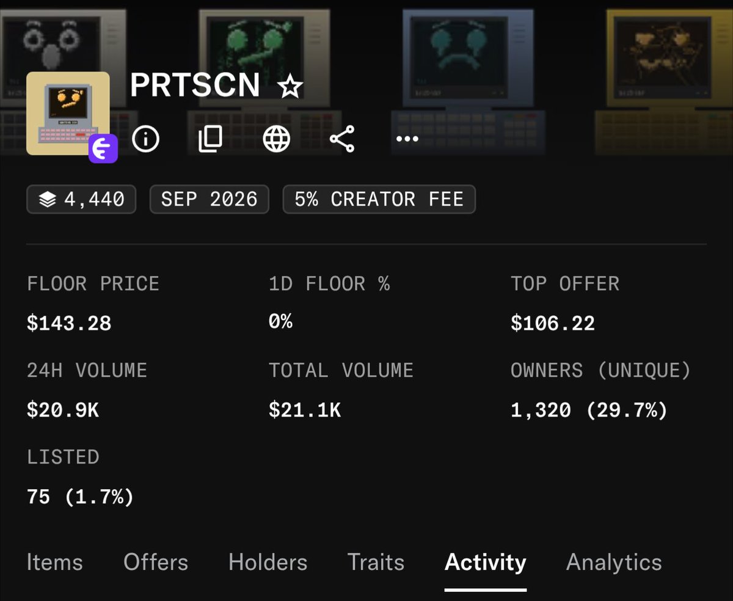View the Holders tab
The image size is (733, 601).
pos(268,562)
